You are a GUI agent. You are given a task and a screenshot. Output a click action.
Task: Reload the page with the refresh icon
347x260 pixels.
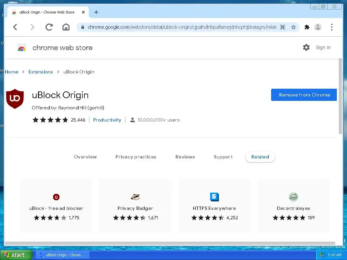49,27
